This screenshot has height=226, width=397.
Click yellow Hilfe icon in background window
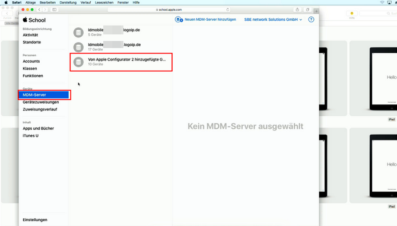pos(352,13)
